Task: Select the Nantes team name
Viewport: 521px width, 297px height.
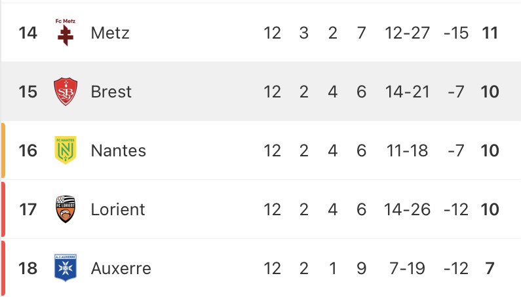Action: pos(119,150)
